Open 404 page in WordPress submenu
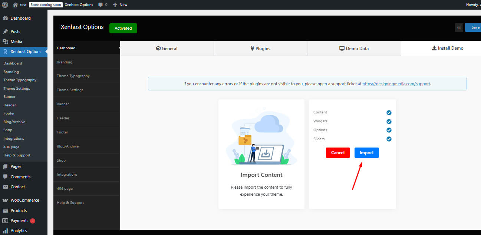This screenshot has width=481, height=235. pos(11,147)
